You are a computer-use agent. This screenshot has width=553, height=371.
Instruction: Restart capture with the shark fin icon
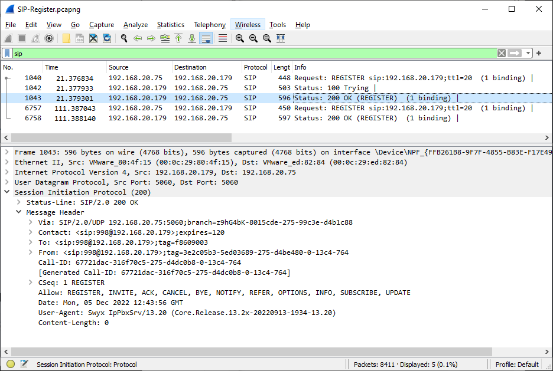coord(35,38)
